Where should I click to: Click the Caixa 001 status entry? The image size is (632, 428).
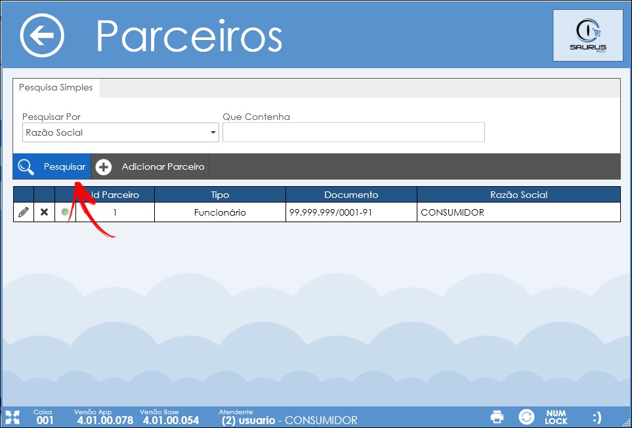43,418
